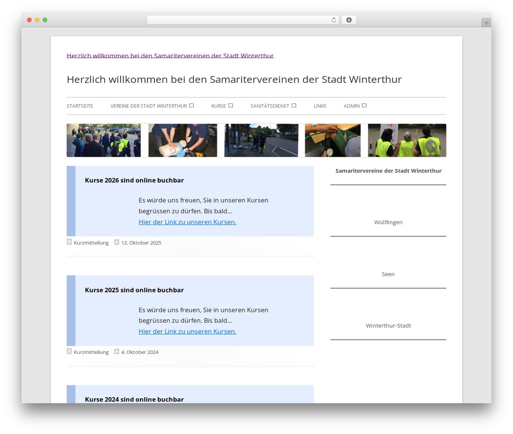The height and width of the screenshot is (434, 513).
Task: Open the browser downloads button
Action: pyautogui.click(x=349, y=20)
